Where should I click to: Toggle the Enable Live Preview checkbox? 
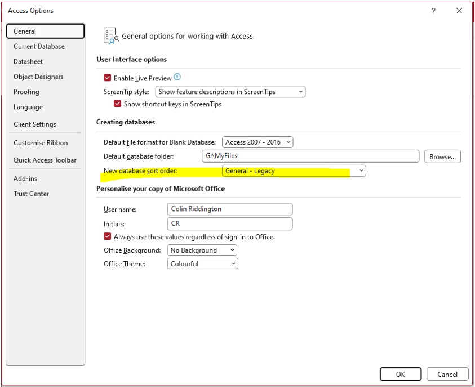[107, 78]
